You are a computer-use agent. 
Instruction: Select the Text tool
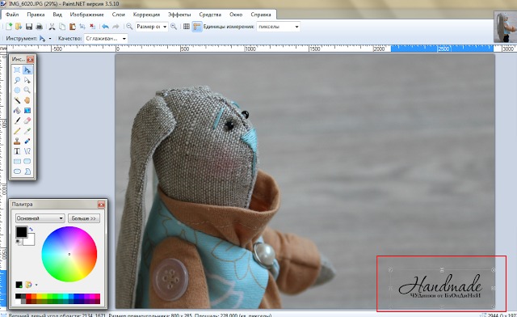[x=17, y=151]
